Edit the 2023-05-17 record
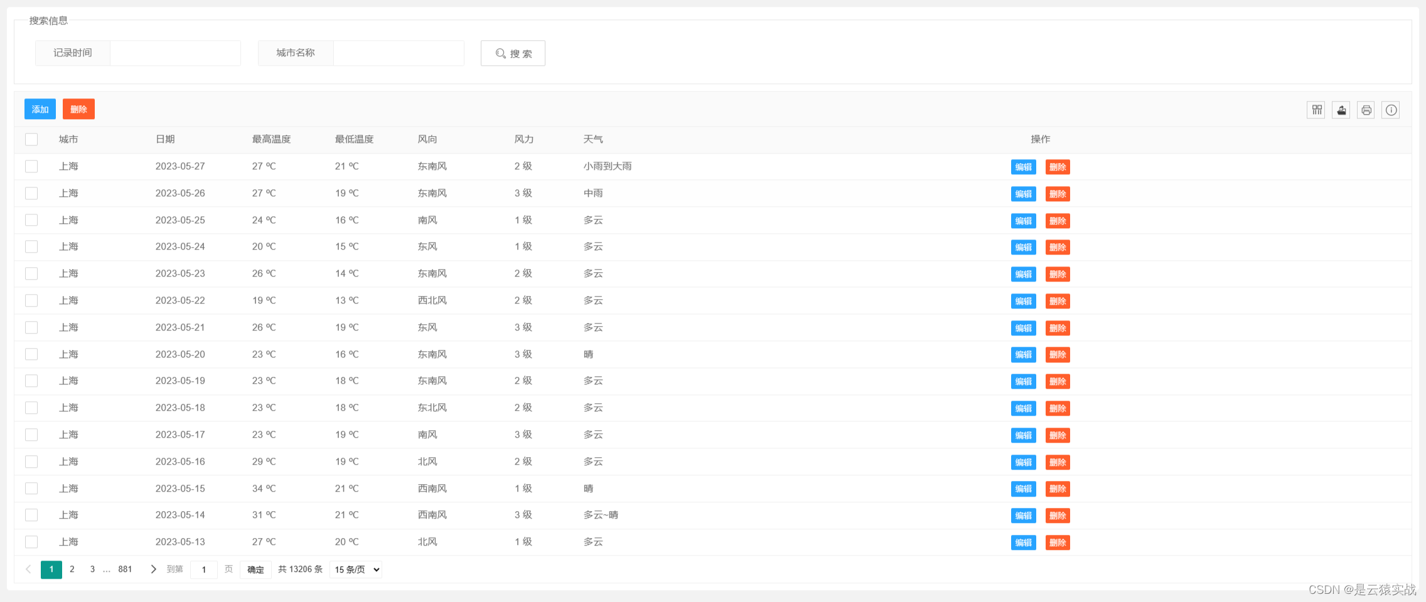 coord(1024,435)
